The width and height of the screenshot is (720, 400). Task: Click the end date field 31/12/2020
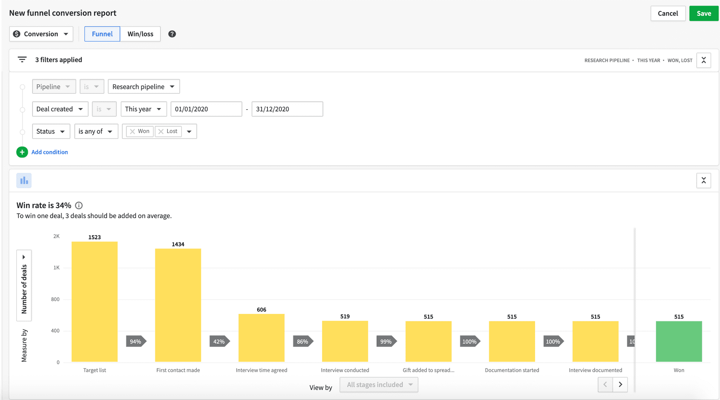click(287, 109)
